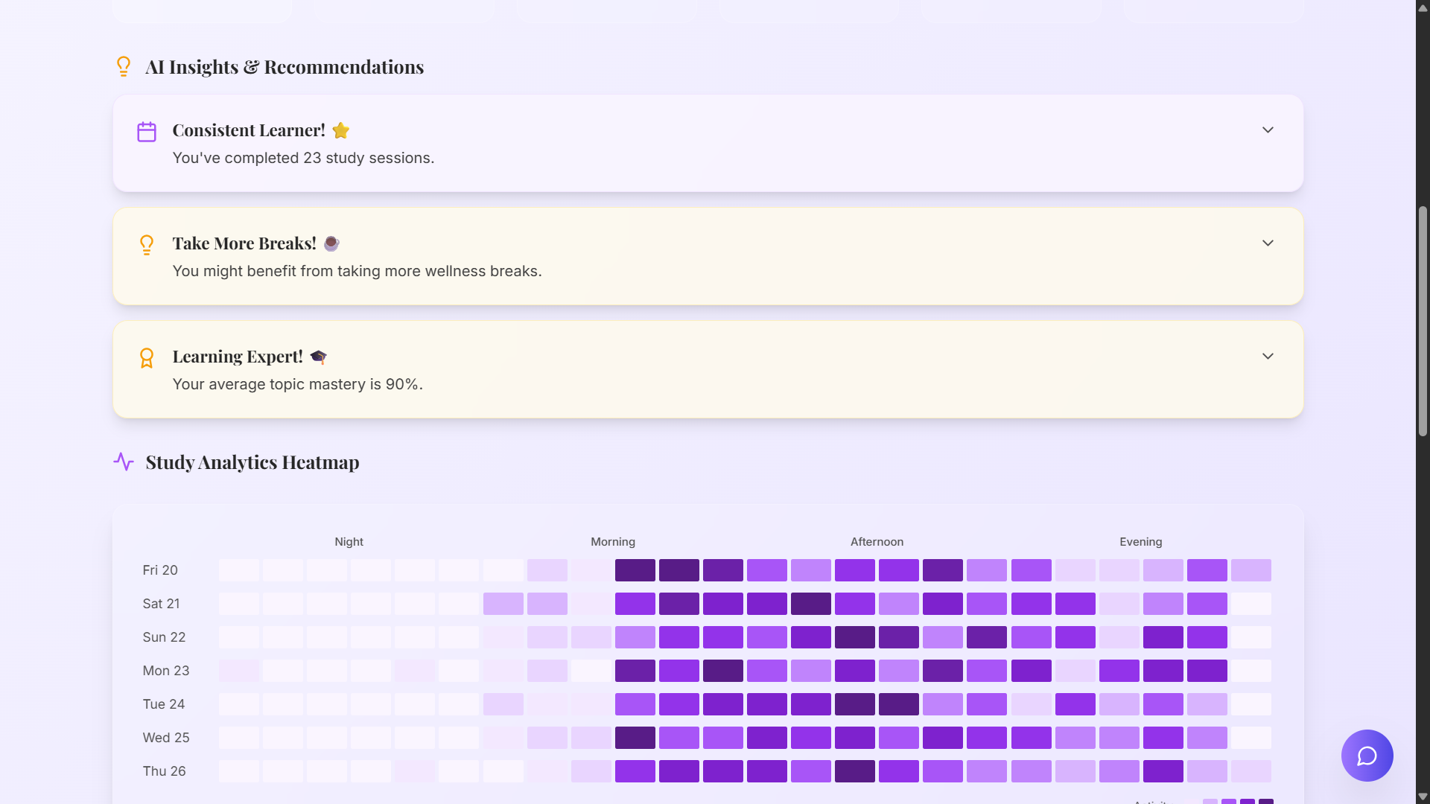Image resolution: width=1430 pixels, height=804 pixels.
Task: Click the activity pulse icon beside Study Analytics Heatmap
Action: (x=124, y=462)
